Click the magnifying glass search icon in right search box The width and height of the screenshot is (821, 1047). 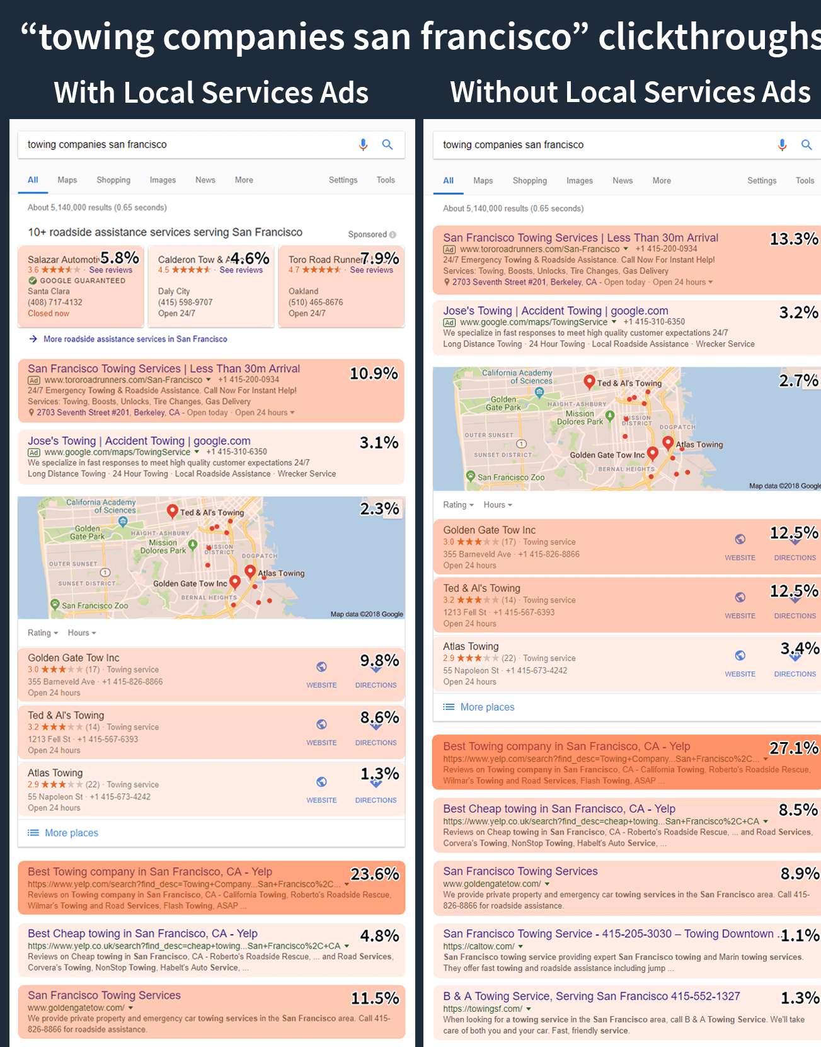tap(806, 145)
